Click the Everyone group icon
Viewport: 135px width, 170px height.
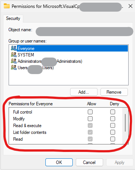click(x=14, y=48)
